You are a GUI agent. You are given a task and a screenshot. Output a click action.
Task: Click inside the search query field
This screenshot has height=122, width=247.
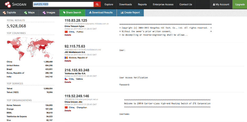pos(63,4)
